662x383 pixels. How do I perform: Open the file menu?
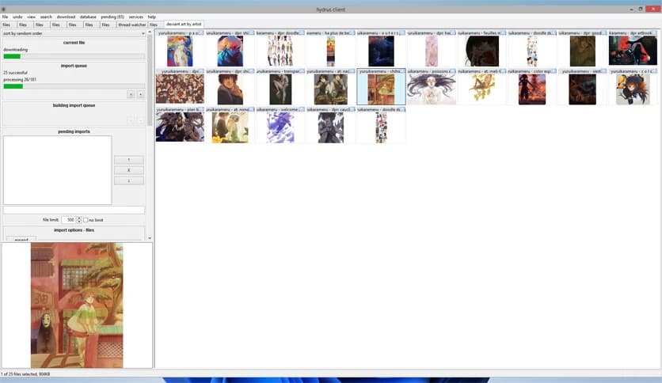(5, 17)
